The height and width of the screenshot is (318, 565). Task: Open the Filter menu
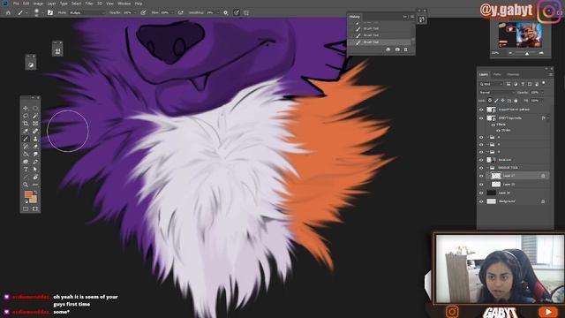coord(88,4)
